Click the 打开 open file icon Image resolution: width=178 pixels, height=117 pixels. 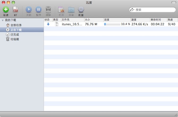(x=61, y=10)
